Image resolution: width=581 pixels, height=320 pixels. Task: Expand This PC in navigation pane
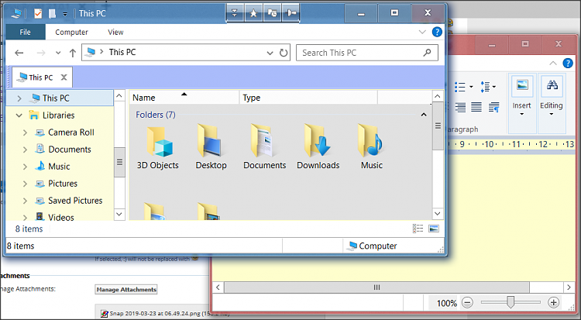(x=19, y=98)
